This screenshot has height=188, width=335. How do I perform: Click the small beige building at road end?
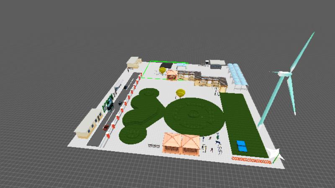(x=134, y=63)
